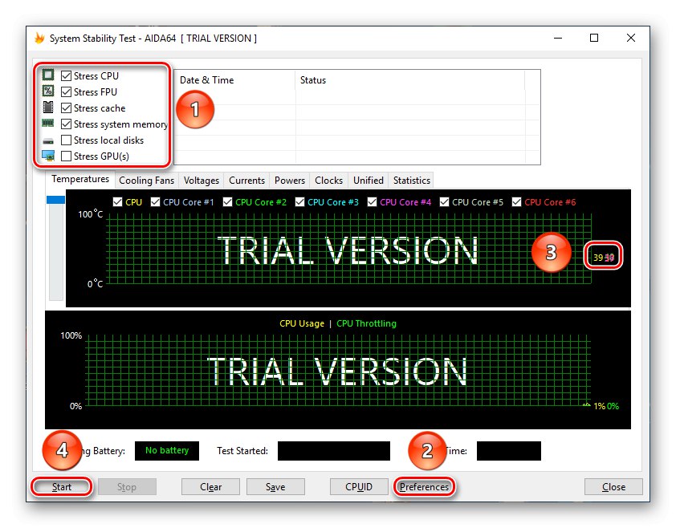The width and height of the screenshot is (676, 528).
Task: Click the Date & Time column header
Action: click(x=235, y=80)
